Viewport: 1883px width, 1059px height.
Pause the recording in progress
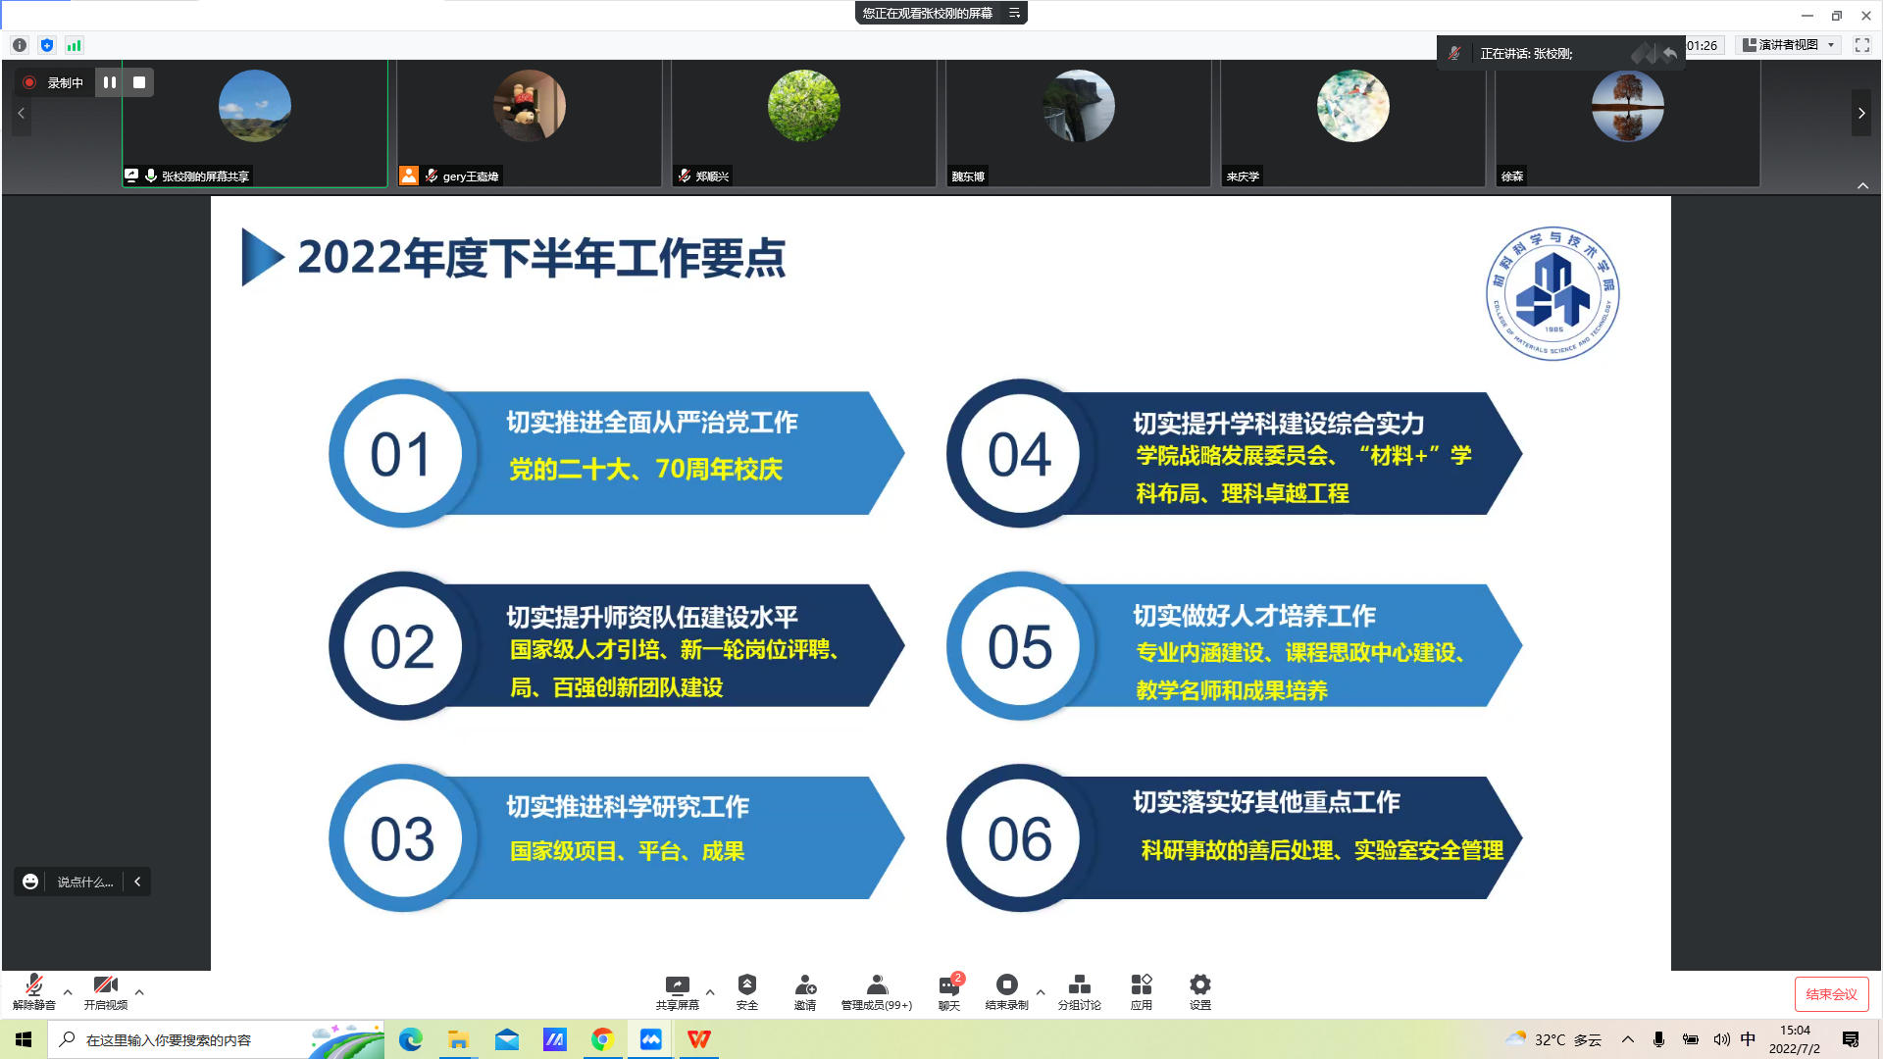tap(110, 82)
